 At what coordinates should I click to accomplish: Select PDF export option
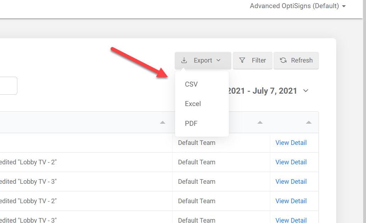191,123
